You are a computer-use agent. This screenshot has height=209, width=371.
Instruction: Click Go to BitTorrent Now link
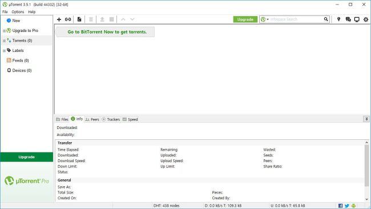107,32
